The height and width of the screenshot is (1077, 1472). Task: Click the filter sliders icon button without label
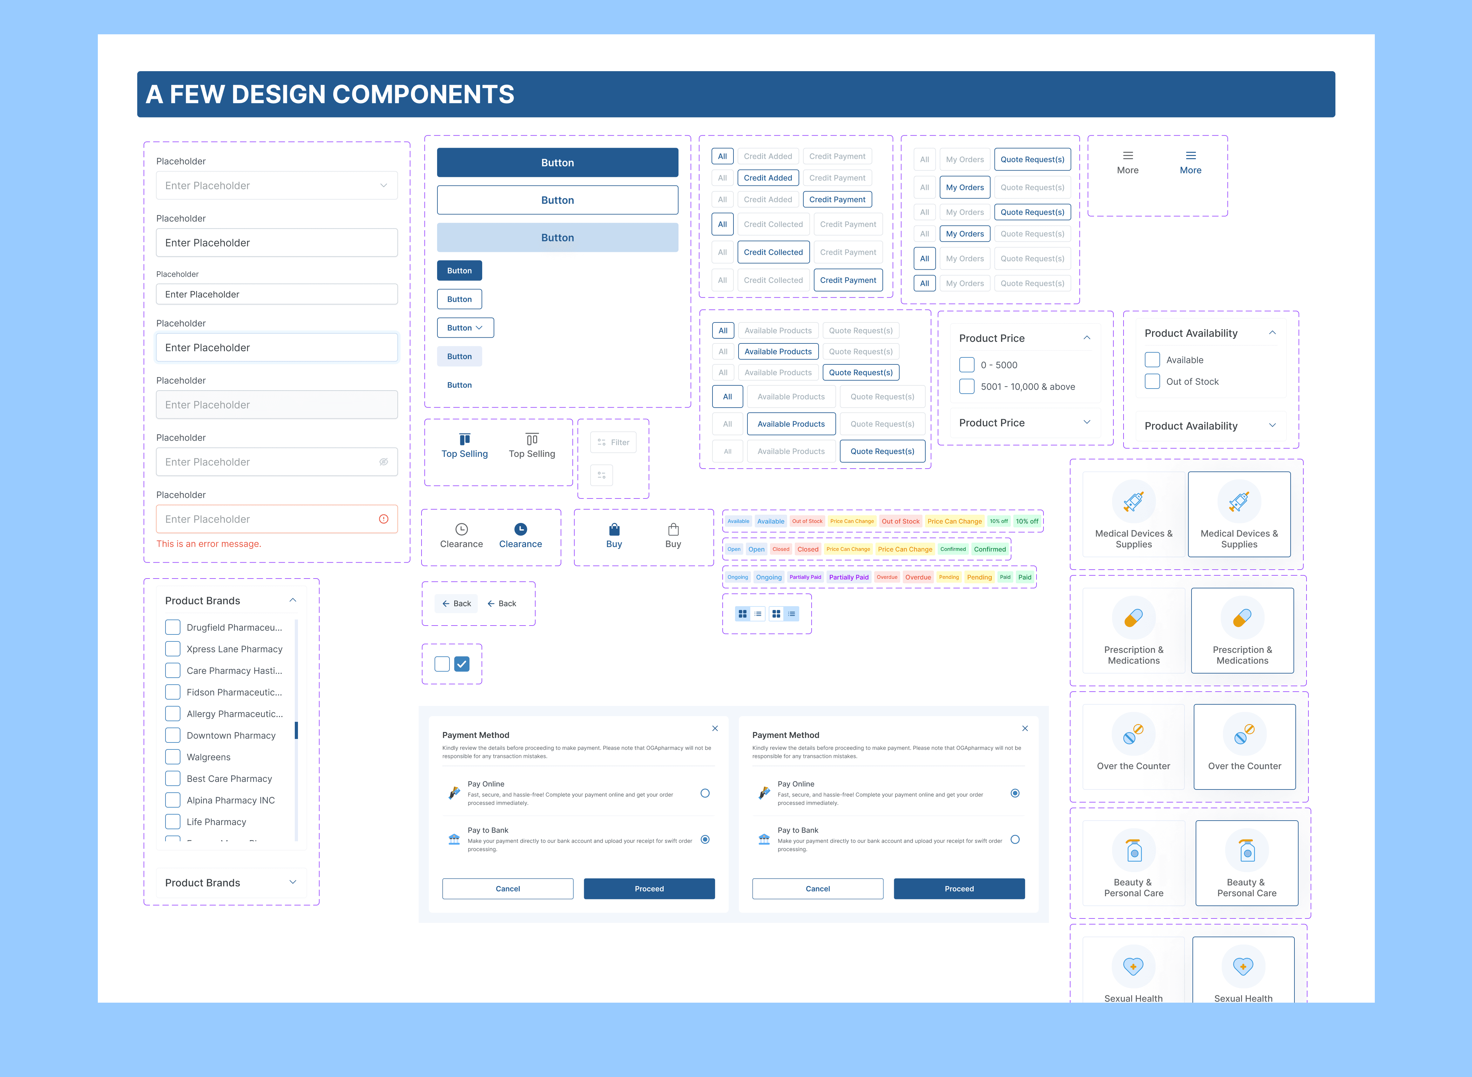click(x=602, y=475)
